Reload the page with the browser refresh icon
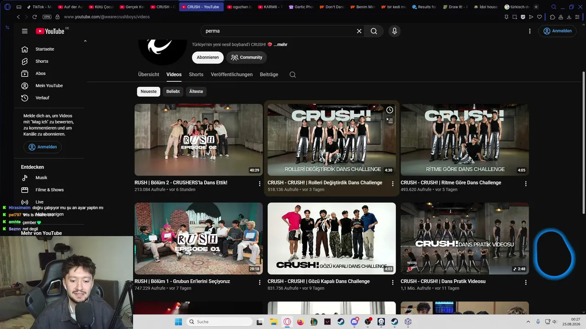 click(34, 17)
